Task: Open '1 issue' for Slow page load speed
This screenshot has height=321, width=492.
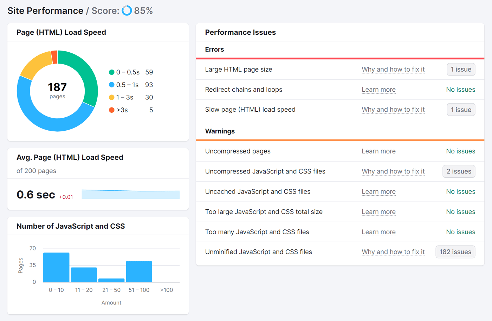Action: pos(461,110)
